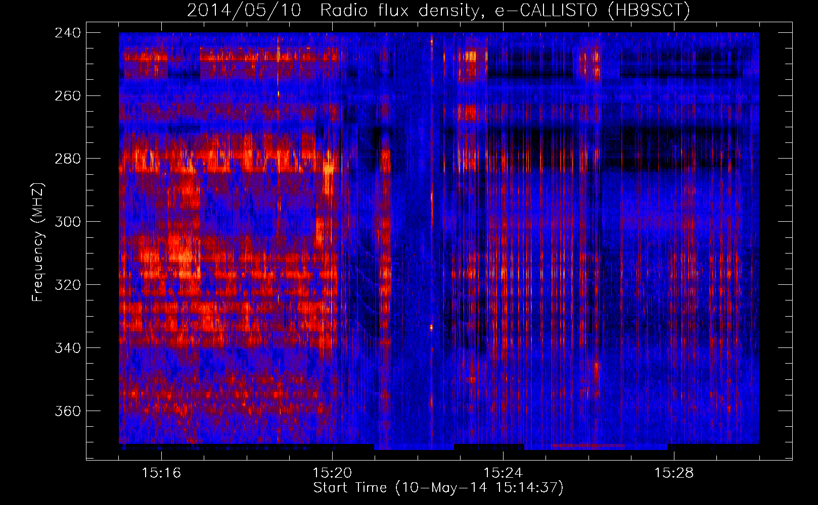This screenshot has height=505, width=818.
Task: Click the plot title '2014/05/10 Radio flux density'
Action: 333,10
